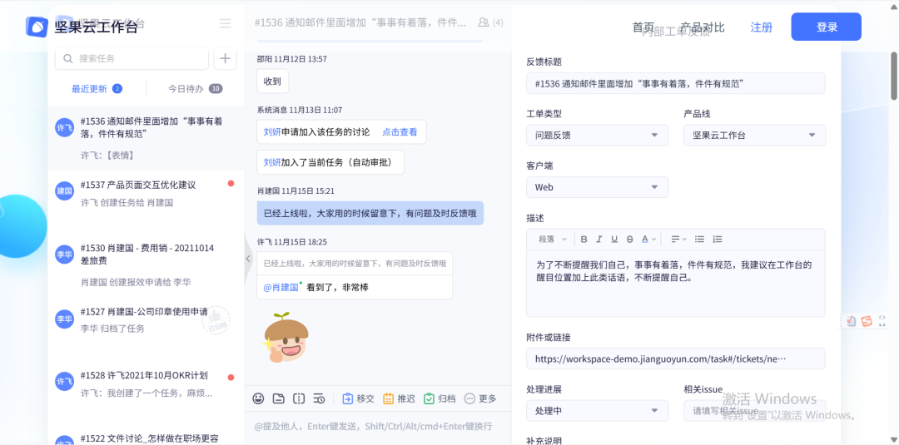Click 移交 to hand over the task
Screen dimensions: 899x445
pyautogui.click(x=358, y=398)
